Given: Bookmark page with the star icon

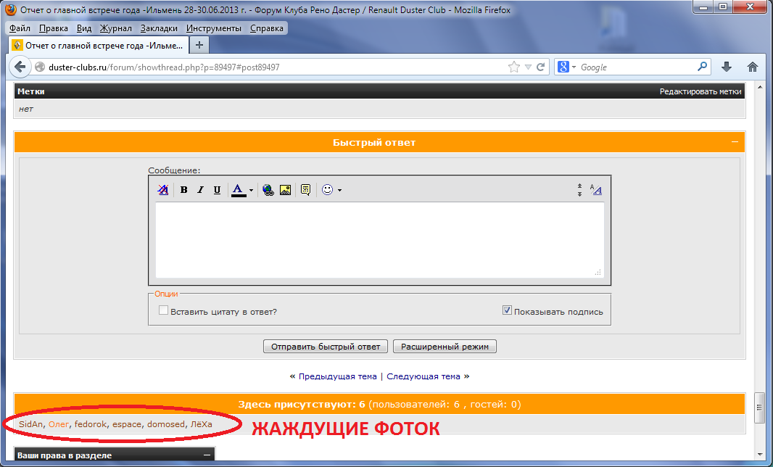Looking at the screenshot, I should 514,67.
